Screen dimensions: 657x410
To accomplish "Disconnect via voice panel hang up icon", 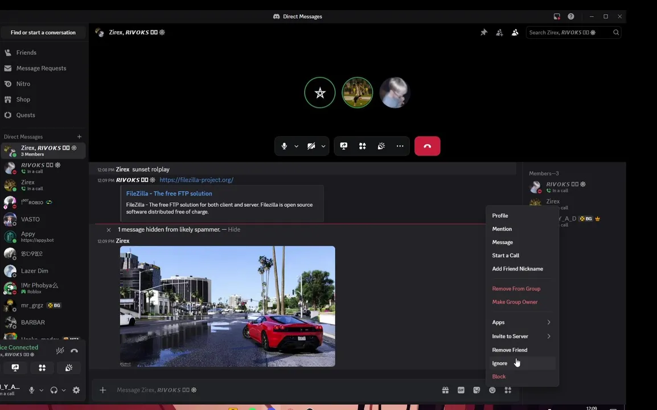I will click(x=74, y=350).
